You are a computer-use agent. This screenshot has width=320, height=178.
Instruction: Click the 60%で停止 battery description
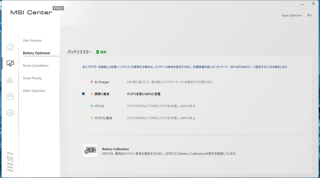pyautogui.click(x=161, y=118)
